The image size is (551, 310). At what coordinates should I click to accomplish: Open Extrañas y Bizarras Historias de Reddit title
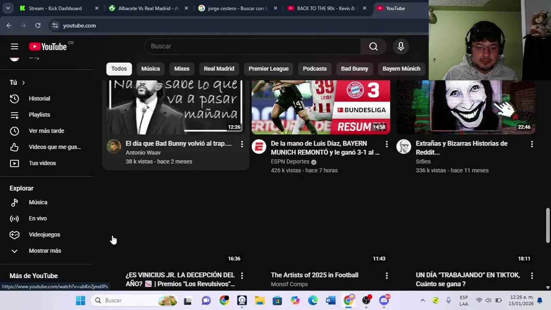coord(461,148)
